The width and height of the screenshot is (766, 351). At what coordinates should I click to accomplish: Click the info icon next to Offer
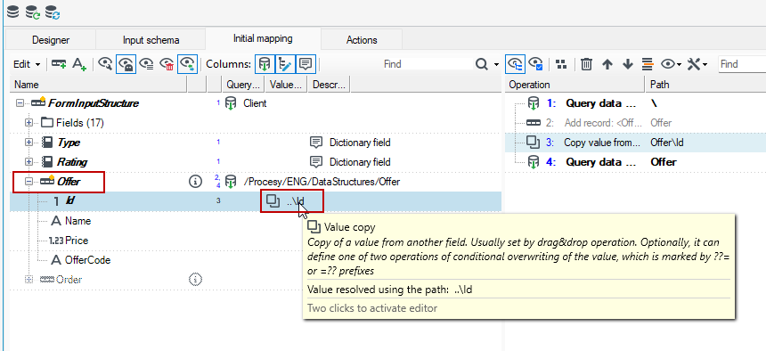195,182
